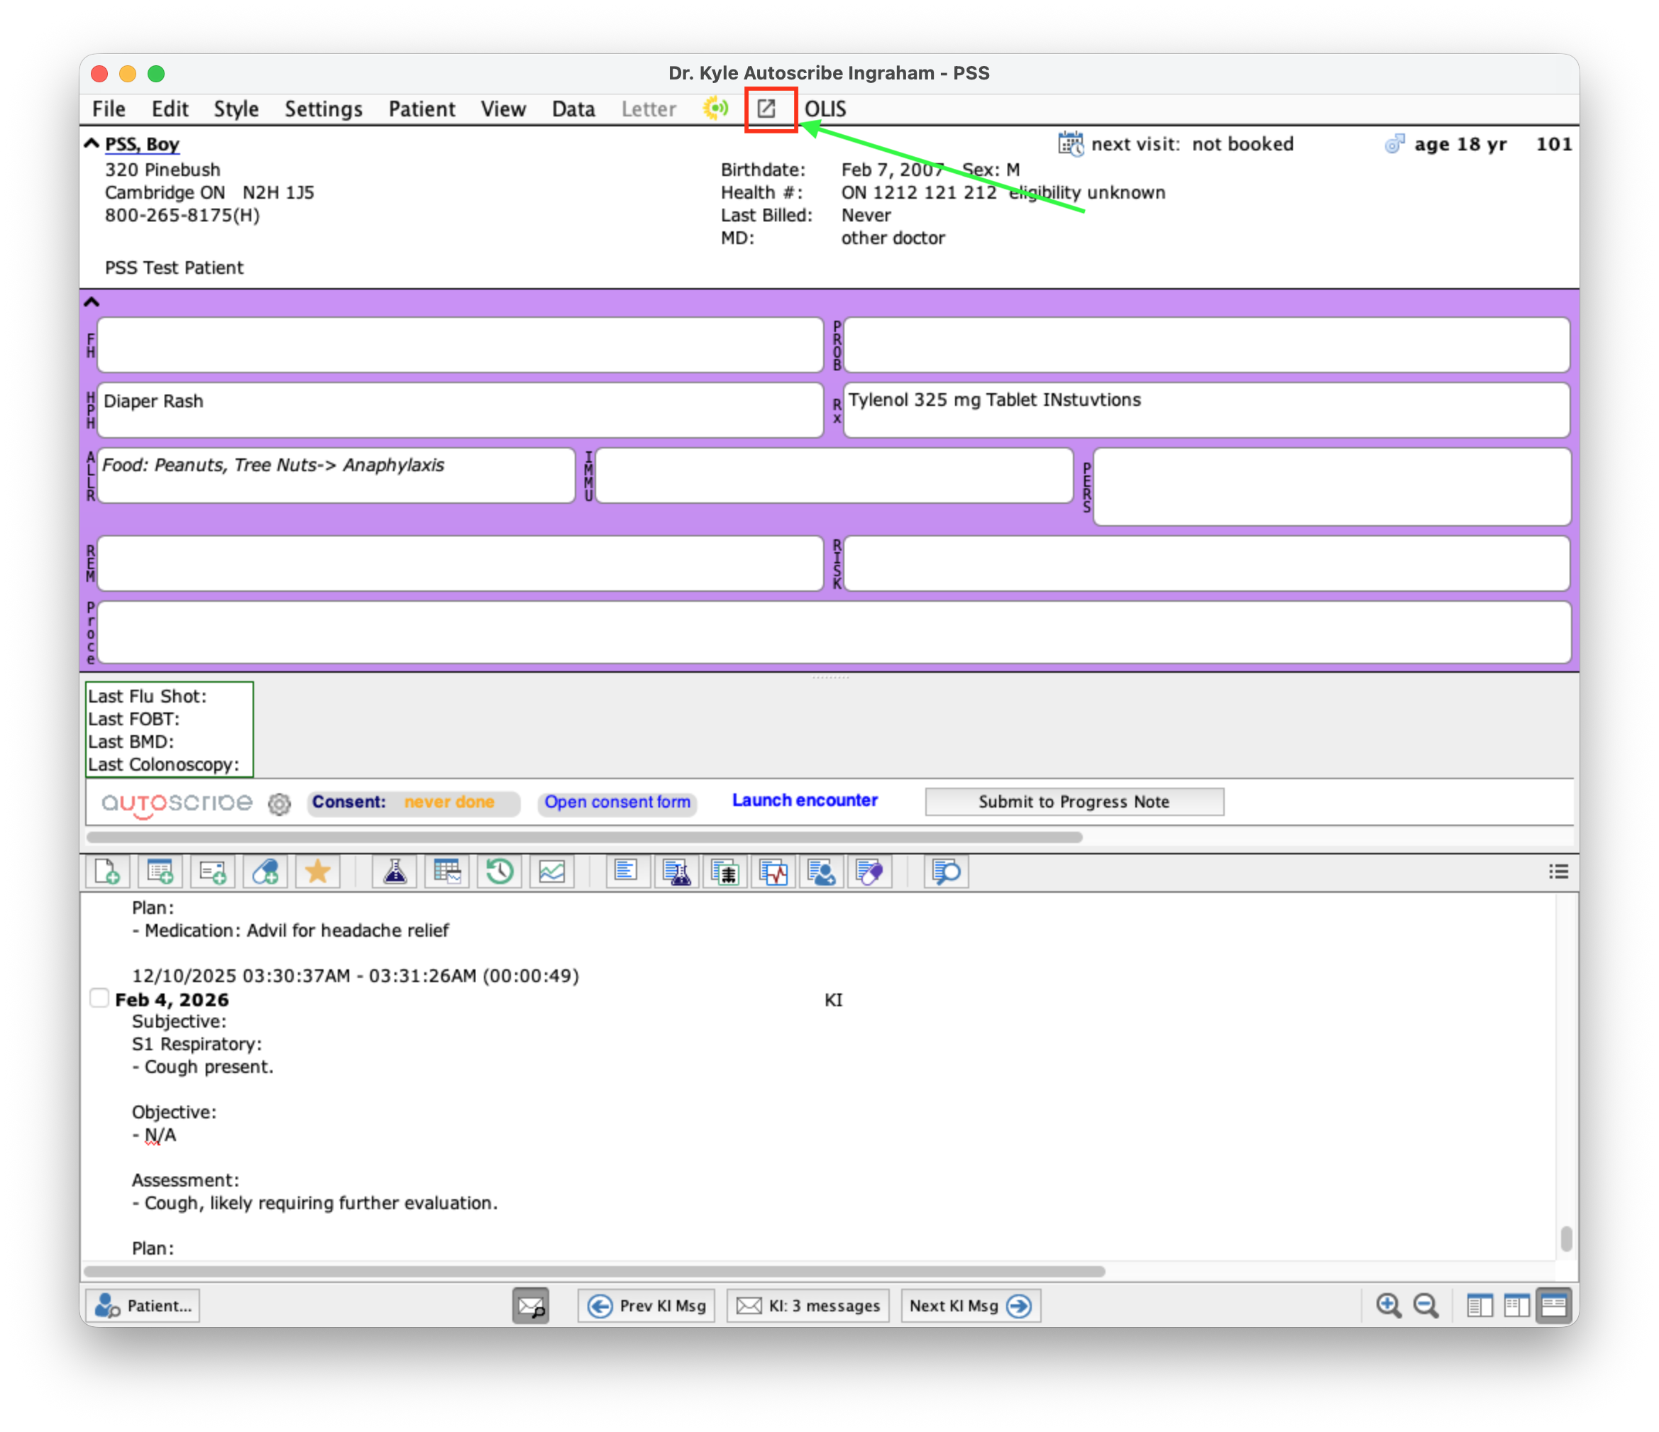Click the new prescription pill icon
This screenshot has width=1659, height=1432.
click(265, 871)
